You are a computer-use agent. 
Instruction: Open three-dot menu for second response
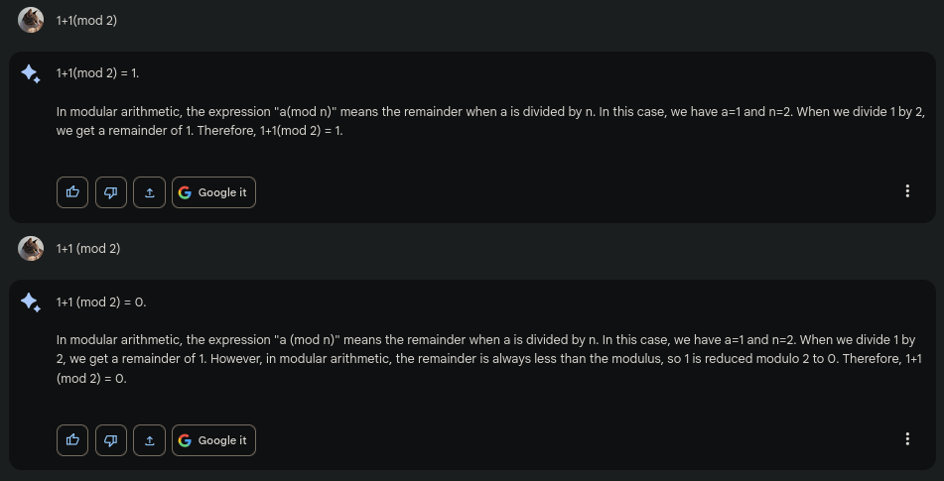coord(907,439)
